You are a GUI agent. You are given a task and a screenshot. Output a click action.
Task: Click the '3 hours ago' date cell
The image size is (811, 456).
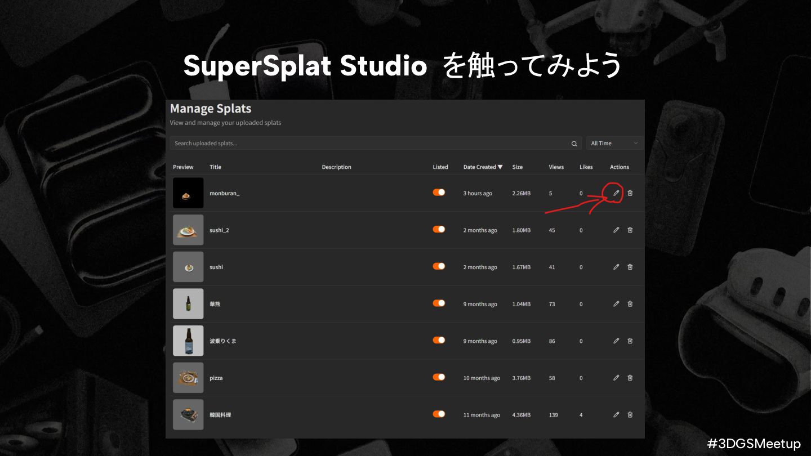478,194
